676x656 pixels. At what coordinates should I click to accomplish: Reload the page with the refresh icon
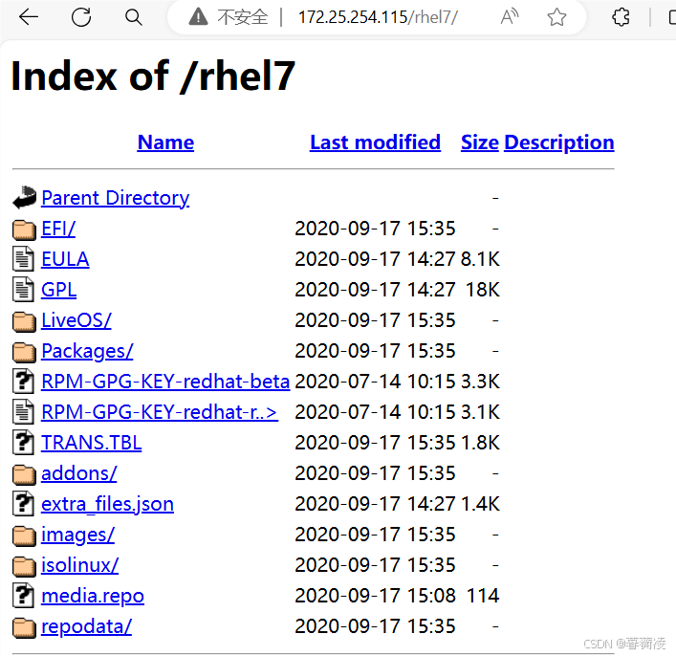(x=81, y=17)
